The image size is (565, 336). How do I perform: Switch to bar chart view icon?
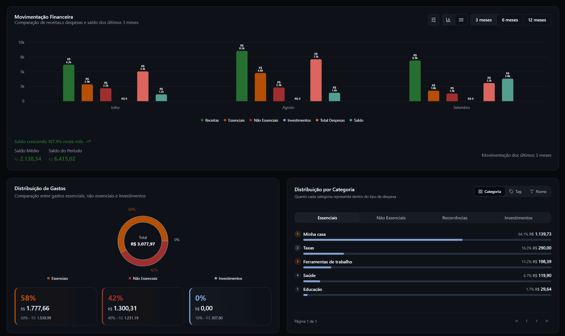[448, 20]
